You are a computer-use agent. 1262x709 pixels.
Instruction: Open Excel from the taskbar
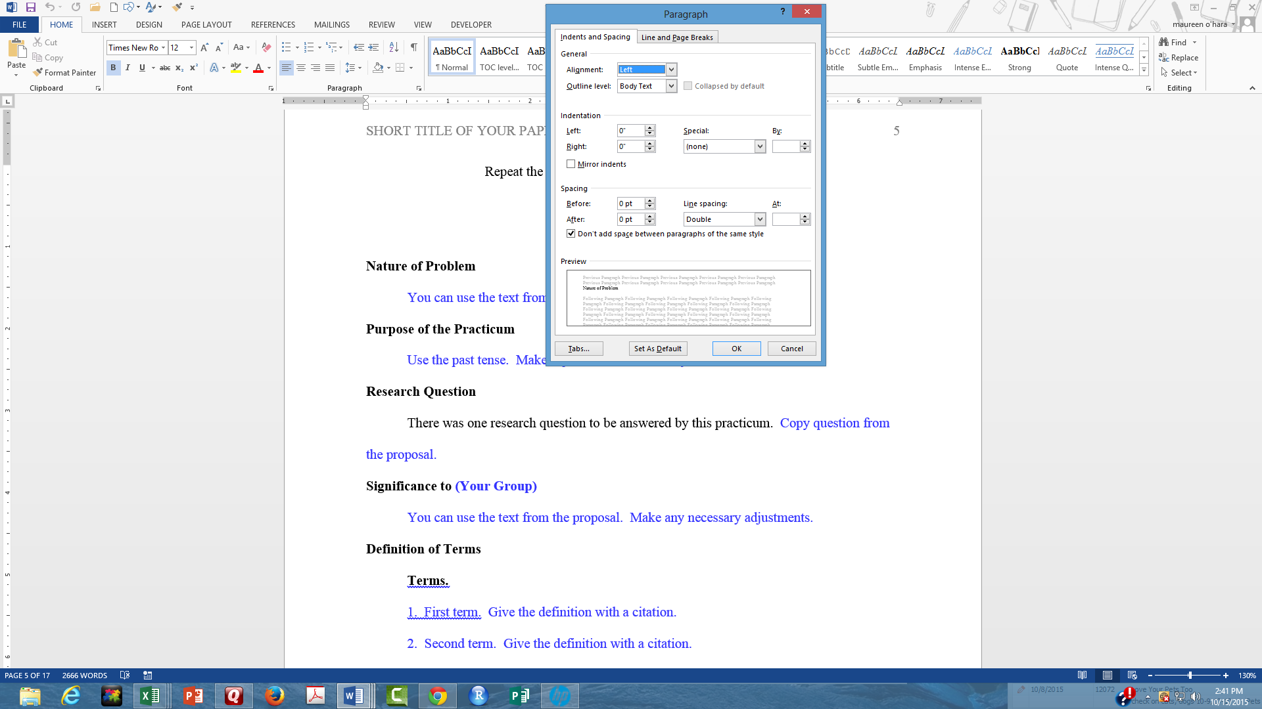(x=151, y=695)
